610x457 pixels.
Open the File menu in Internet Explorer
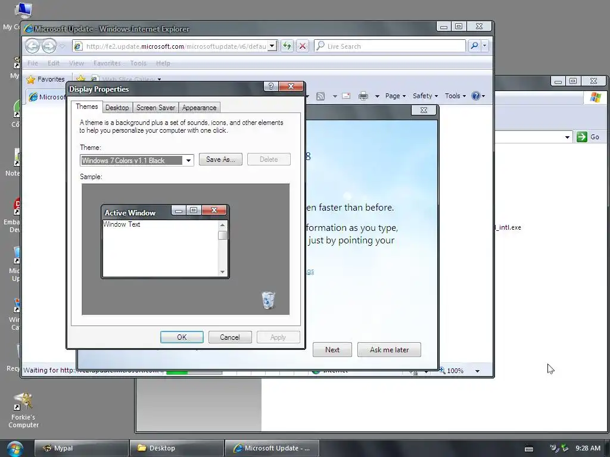tap(33, 63)
